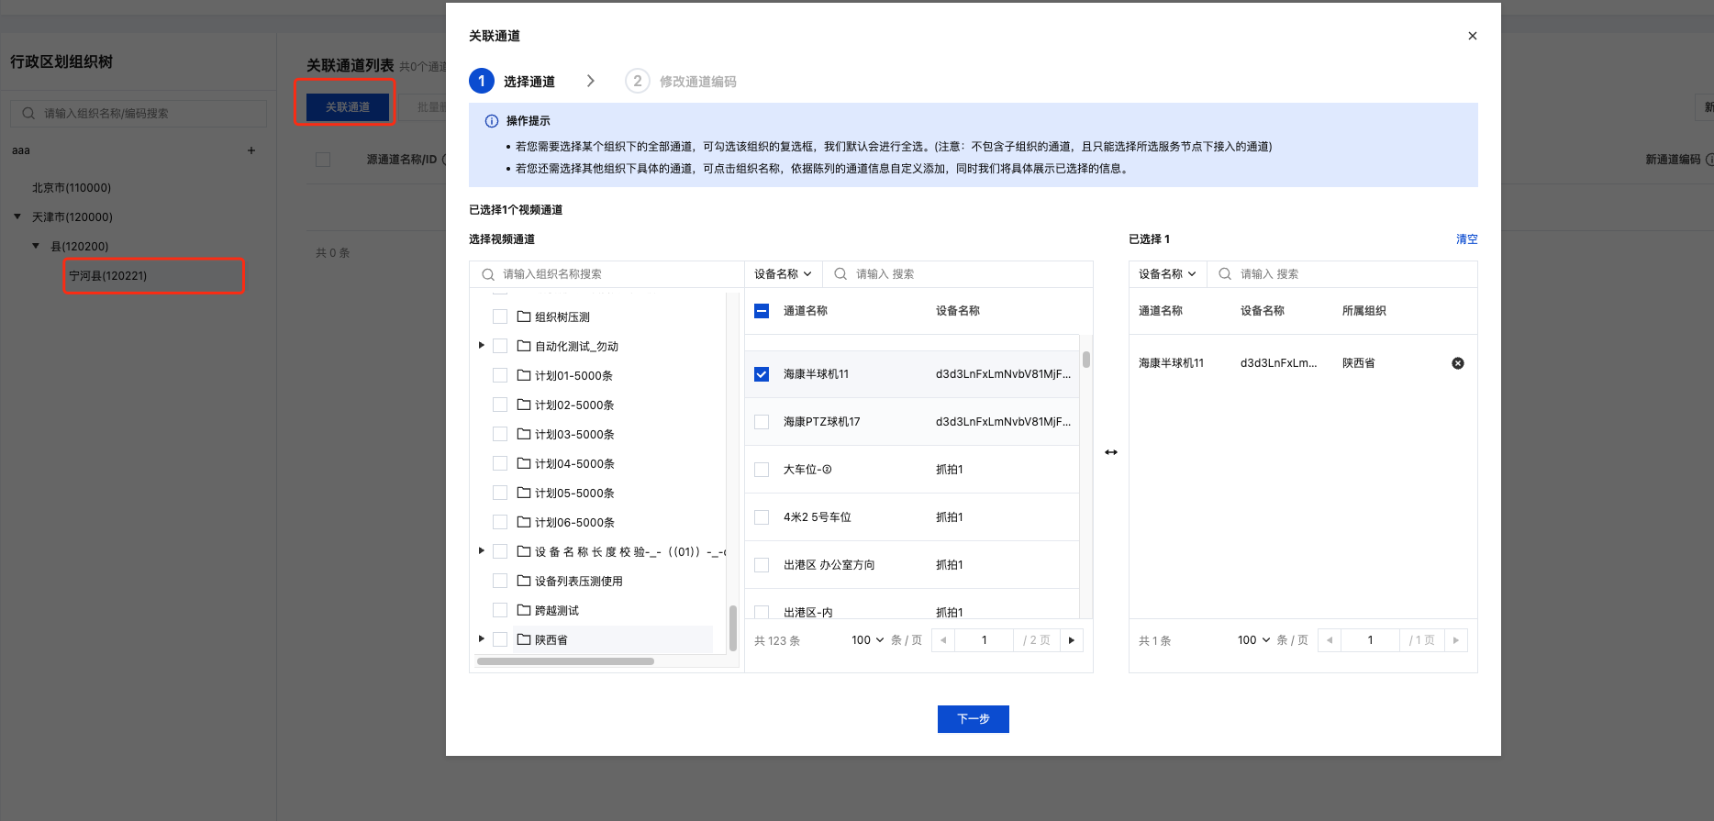Click search icon in the 已选择 search box

pyautogui.click(x=1225, y=274)
